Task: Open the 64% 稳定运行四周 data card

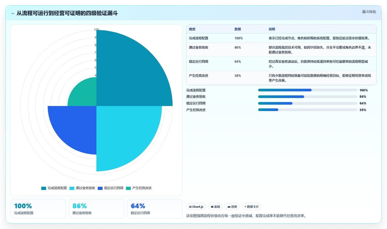Action: point(155,209)
